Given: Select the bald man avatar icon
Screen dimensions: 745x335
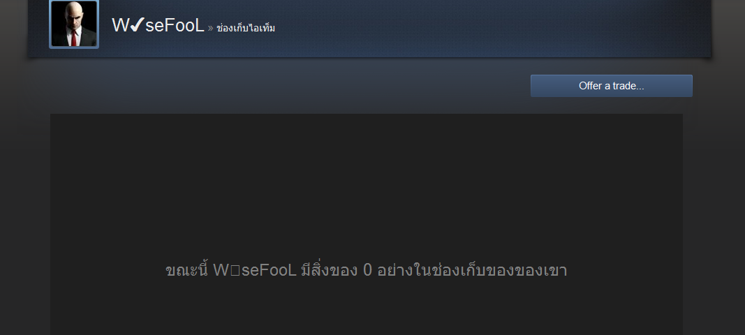Looking at the screenshot, I should click(74, 24).
